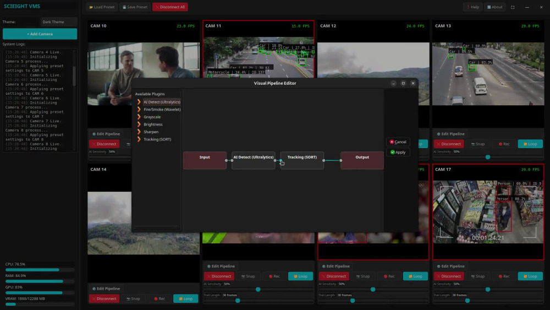Screen dimensions: 550x310
Task: Open Edit Pipeline for CAM 14
Action: point(106,289)
